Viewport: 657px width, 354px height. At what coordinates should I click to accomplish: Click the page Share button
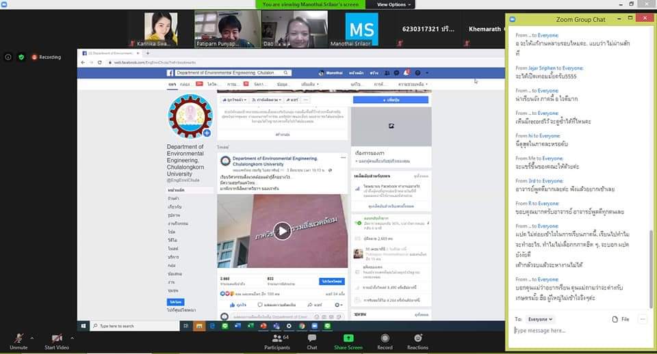pos(292,100)
